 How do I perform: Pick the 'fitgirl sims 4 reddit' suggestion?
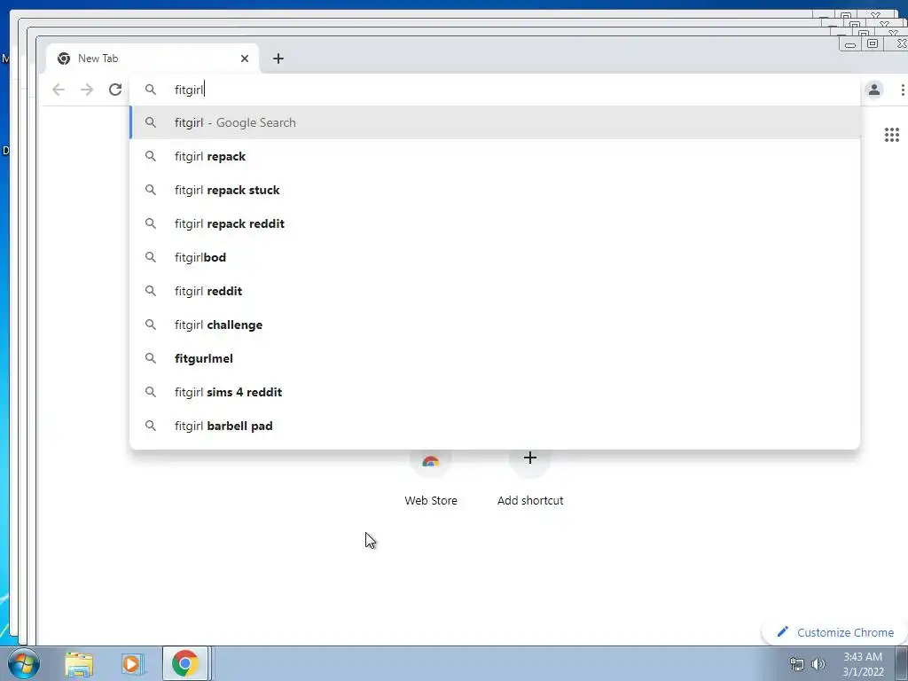[x=495, y=392]
